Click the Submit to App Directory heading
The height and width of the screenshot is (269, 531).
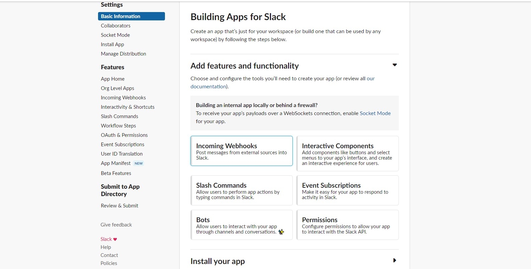click(120, 190)
